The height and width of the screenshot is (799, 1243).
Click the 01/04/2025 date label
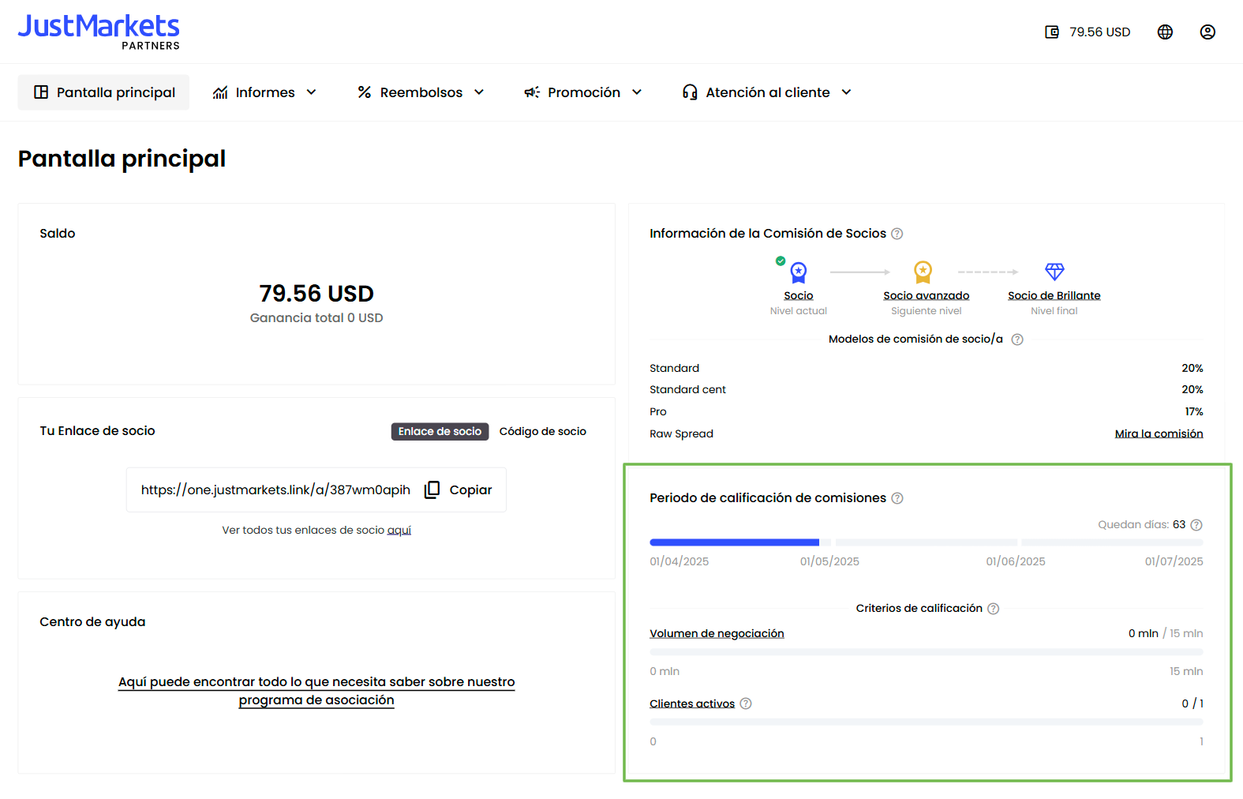[679, 561]
